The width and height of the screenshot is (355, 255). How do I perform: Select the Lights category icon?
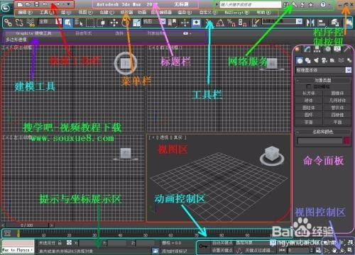(316, 60)
